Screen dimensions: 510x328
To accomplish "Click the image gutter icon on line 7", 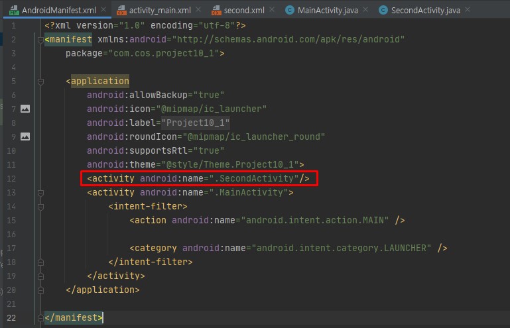I will click(x=25, y=109).
